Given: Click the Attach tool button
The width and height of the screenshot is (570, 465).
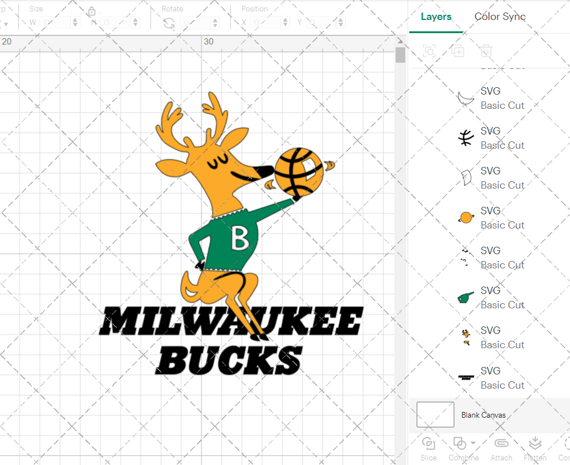Looking at the screenshot, I should [x=501, y=450].
